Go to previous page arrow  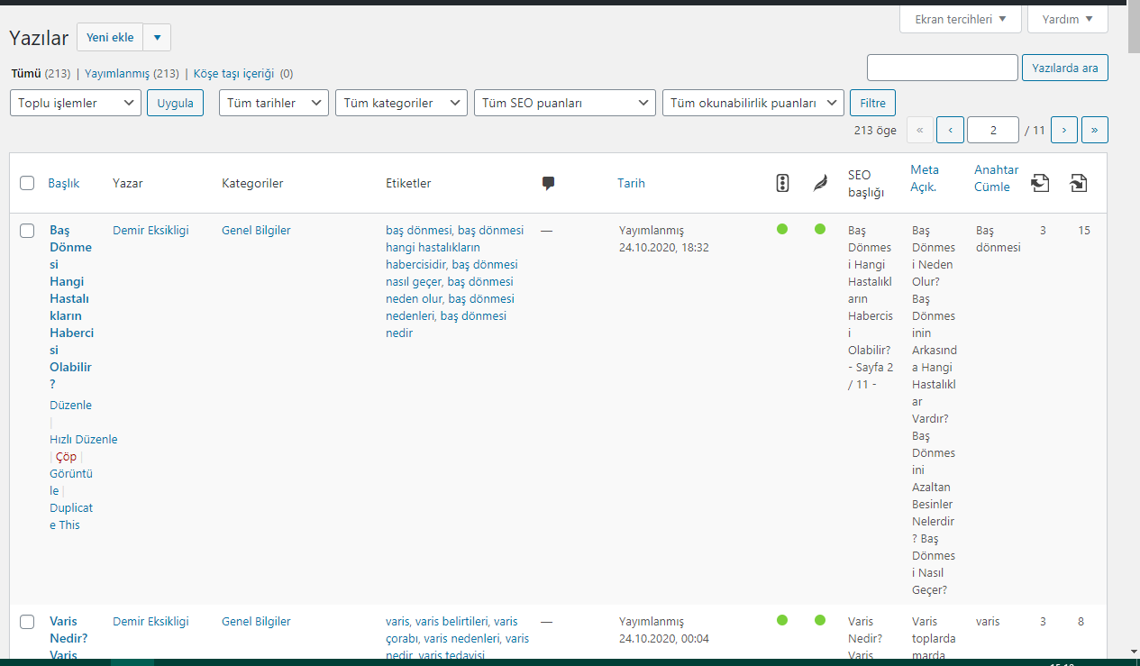[950, 130]
